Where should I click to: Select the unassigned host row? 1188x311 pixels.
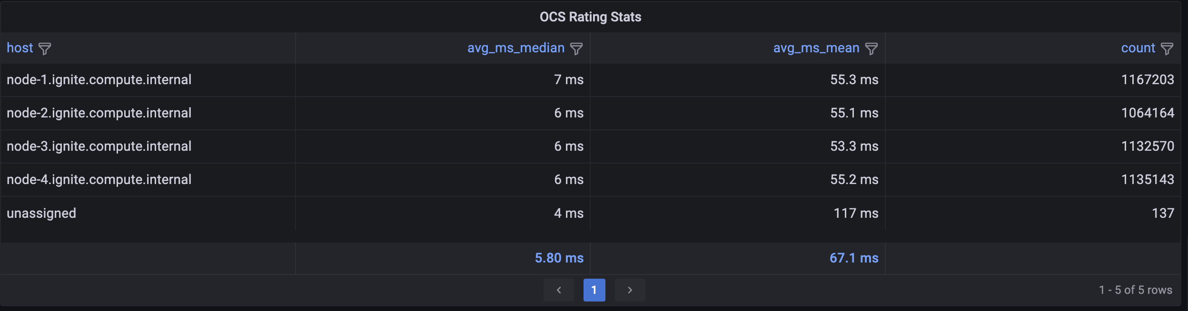[x=41, y=213]
